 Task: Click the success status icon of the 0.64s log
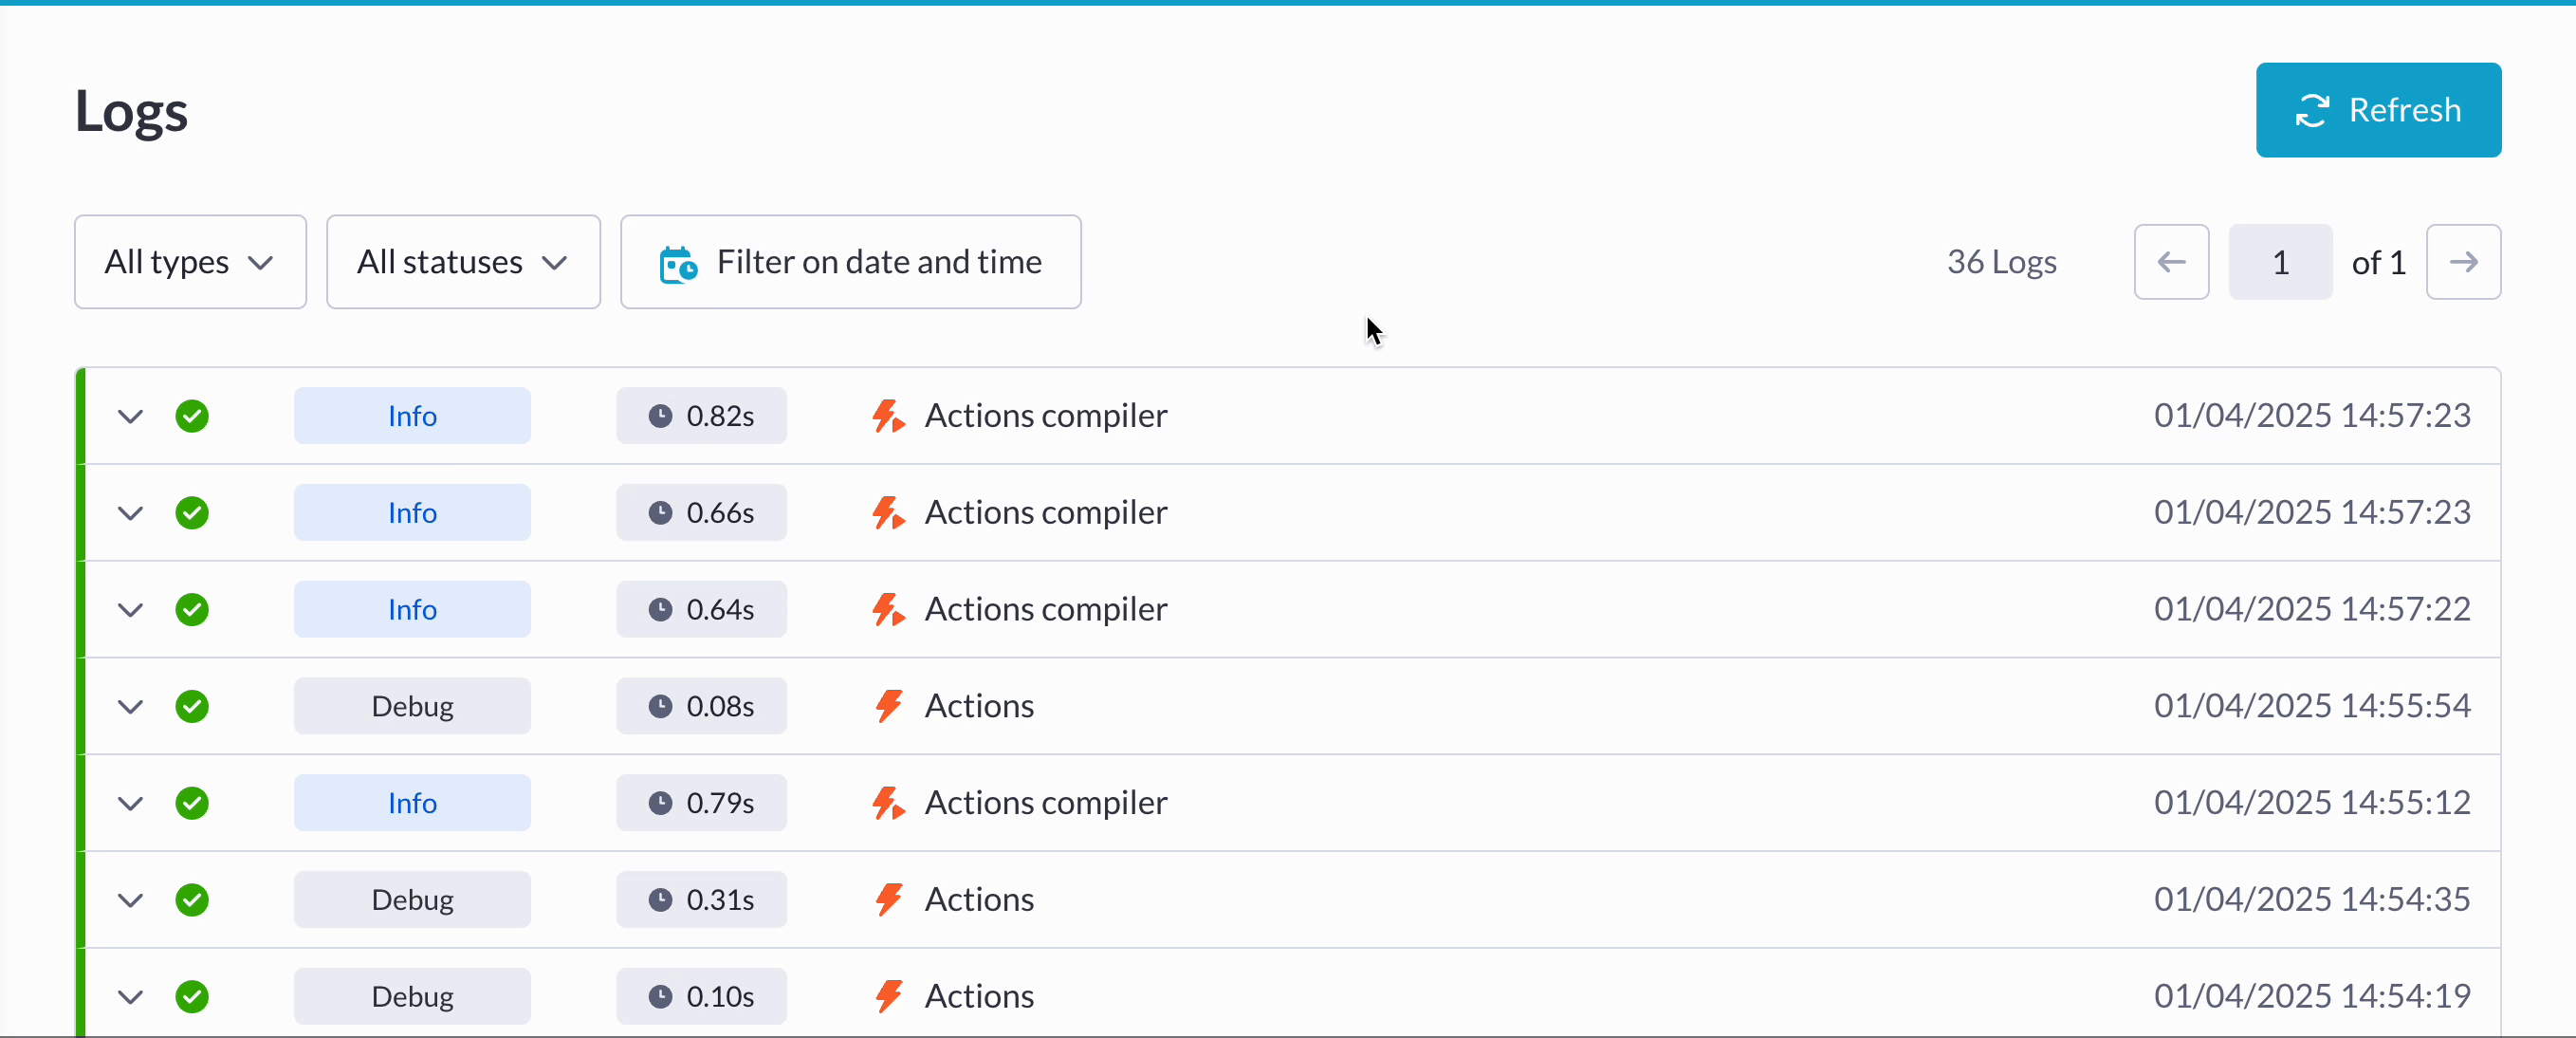tap(192, 610)
